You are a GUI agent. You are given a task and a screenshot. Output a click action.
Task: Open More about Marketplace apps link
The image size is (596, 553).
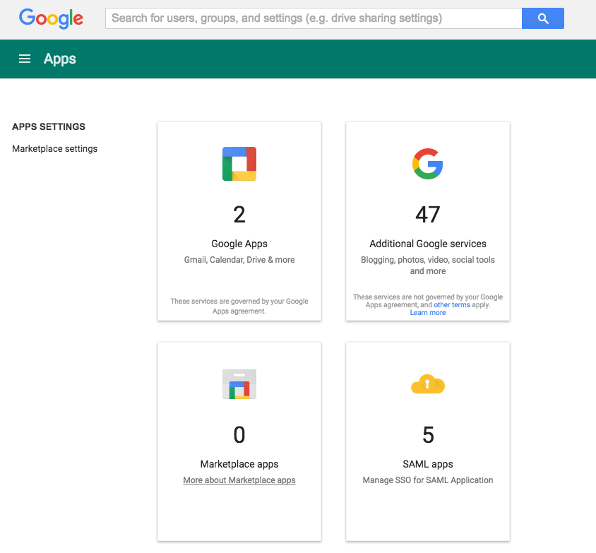pos(239,480)
